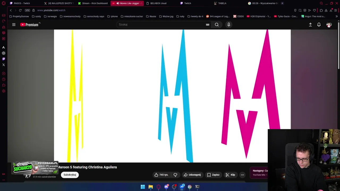Open the YouTube upload/create icon
The image size is (340, 191).
click(x=310, y=25)
